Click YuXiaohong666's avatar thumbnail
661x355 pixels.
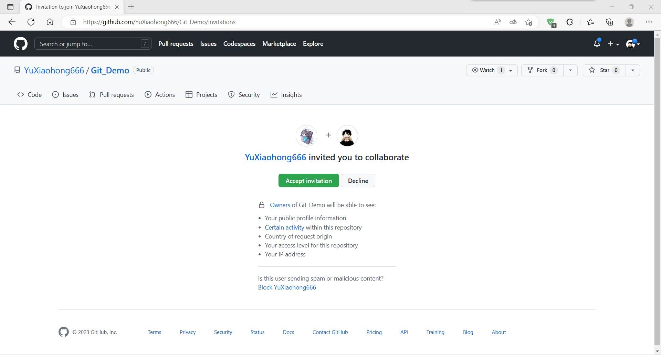[306, 136]
